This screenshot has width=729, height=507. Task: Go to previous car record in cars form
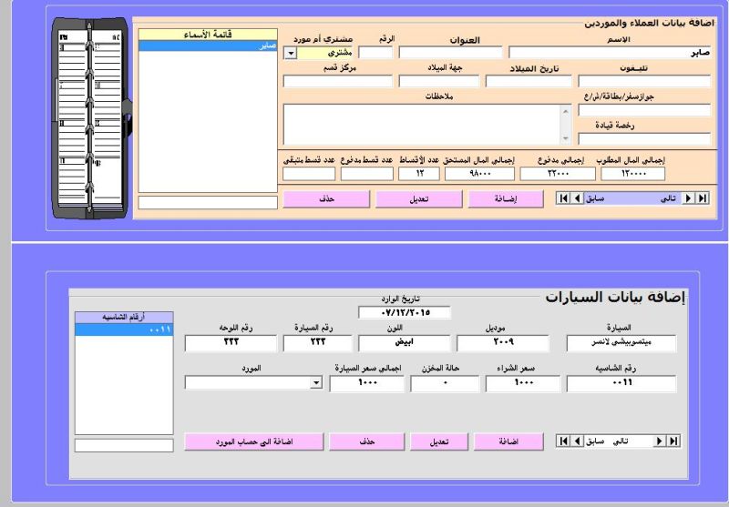pos(577,441)
